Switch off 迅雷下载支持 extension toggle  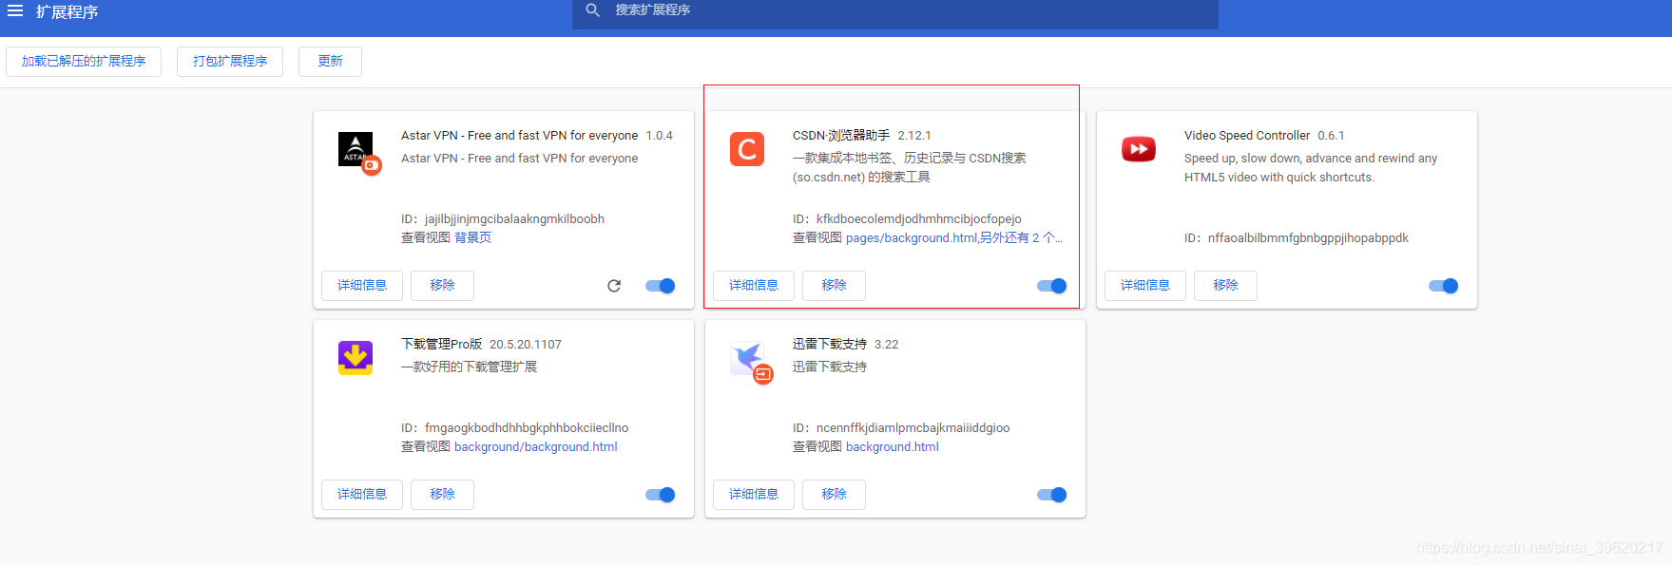coord(1052,495)
